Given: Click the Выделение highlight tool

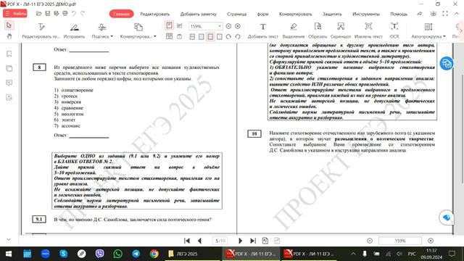Looking at the screenshot, I should point(293,30).
